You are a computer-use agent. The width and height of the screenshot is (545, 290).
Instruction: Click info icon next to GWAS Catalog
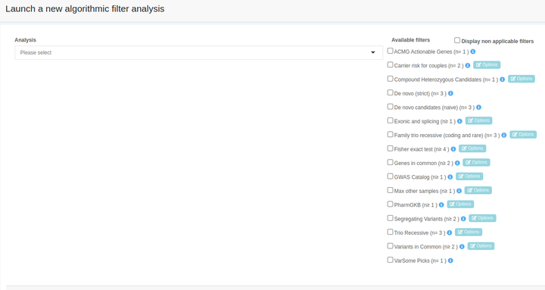point(450,176)
